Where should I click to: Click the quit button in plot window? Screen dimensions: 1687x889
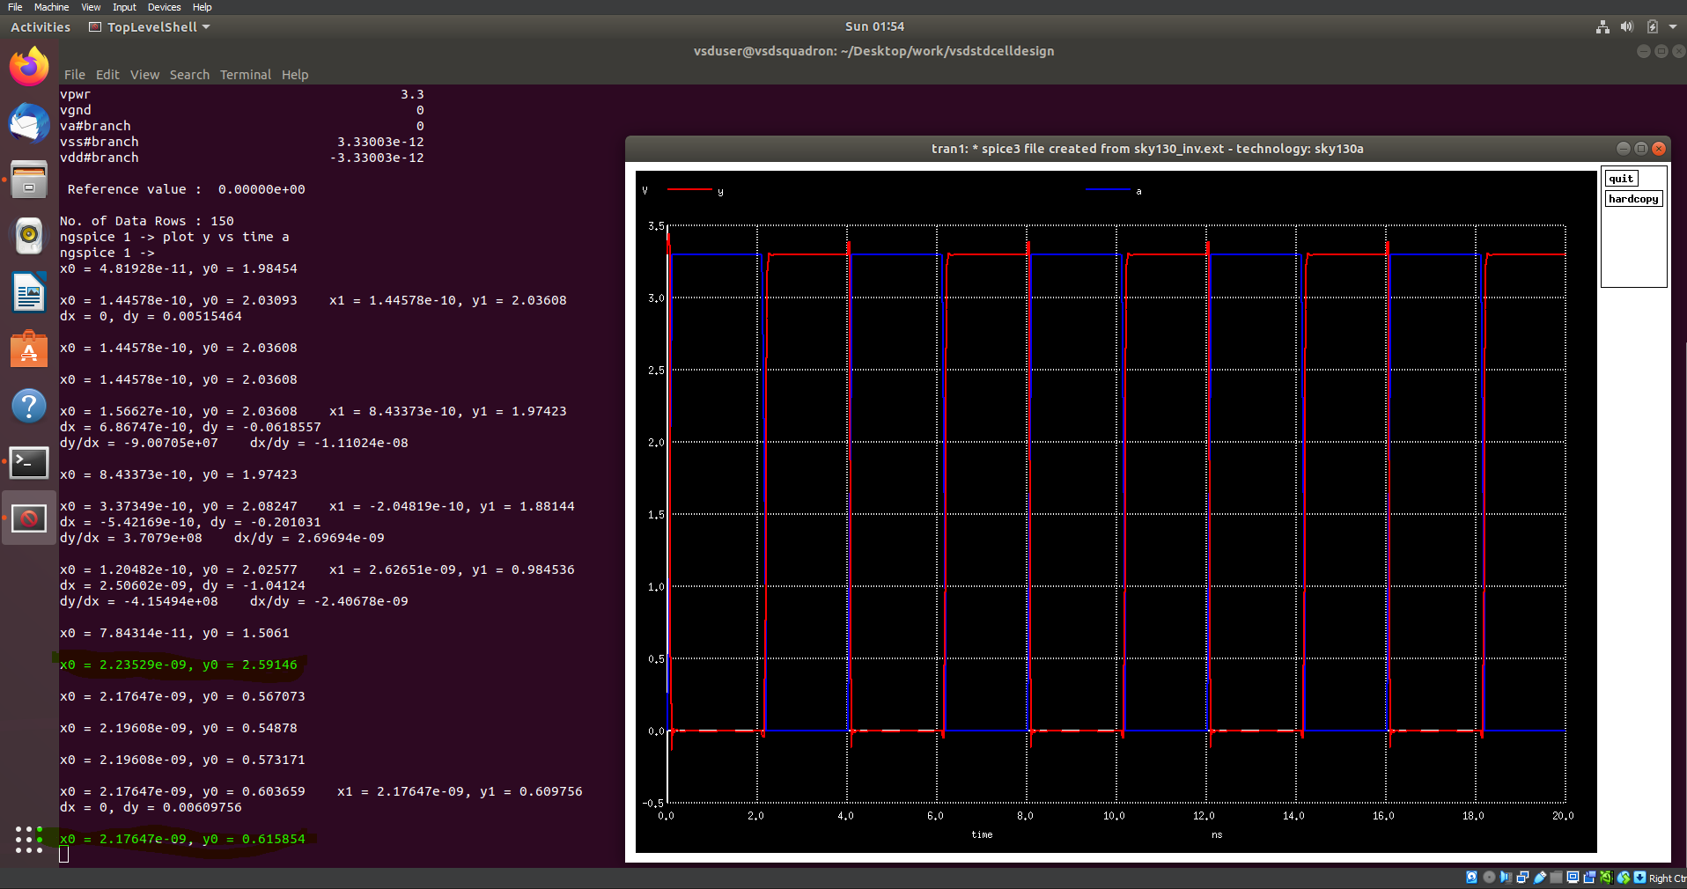coord(1620,179)
